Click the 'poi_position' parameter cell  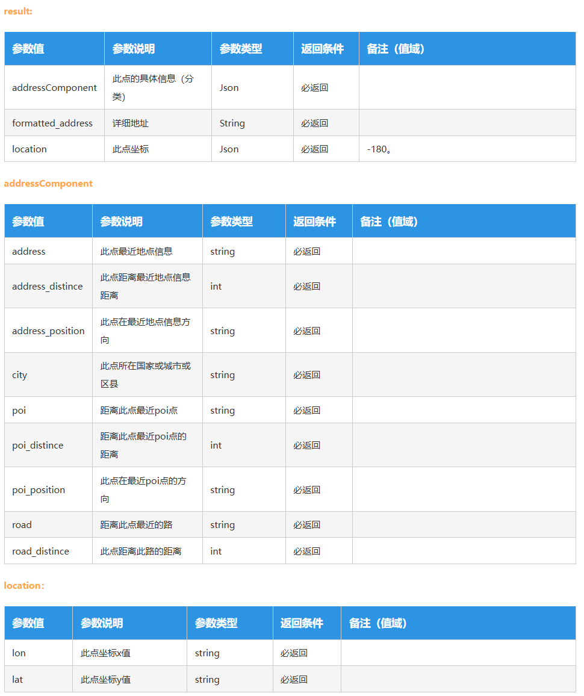48,489
